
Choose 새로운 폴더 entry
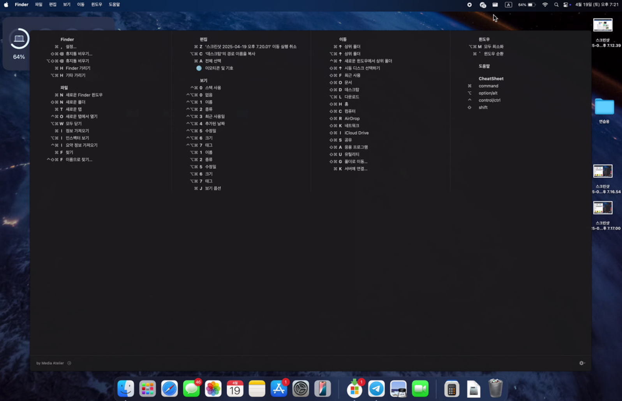point(75,102)
